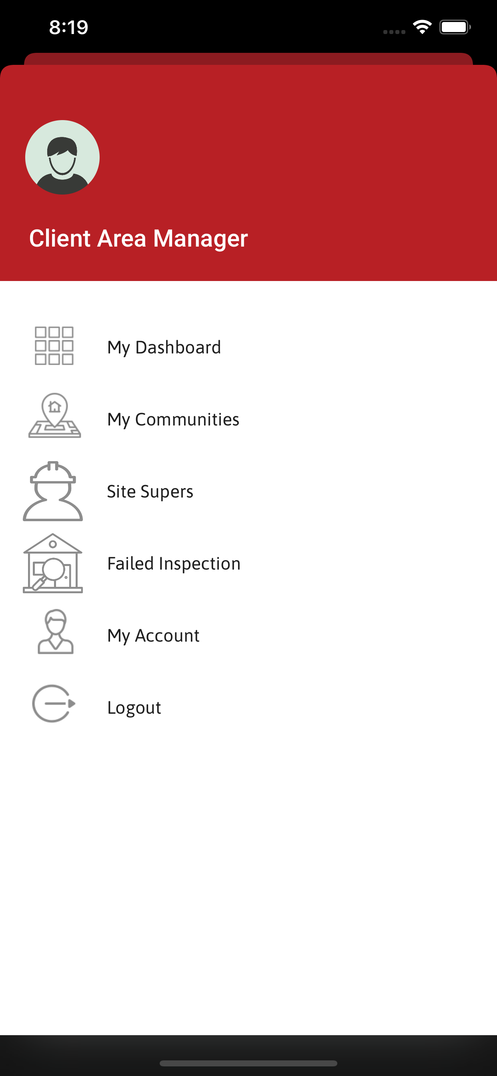Tap the cellular signal dots indicator
The height and width of the screenshot is (1076, 497).
coord(394,32)
